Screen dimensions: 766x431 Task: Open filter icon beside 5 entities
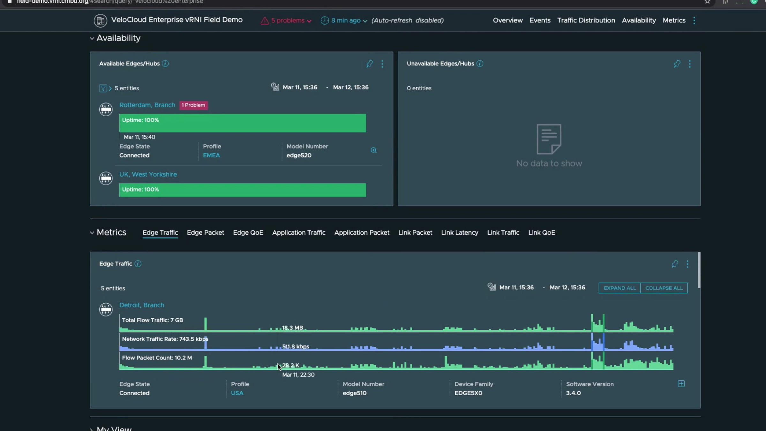(x=103, y=88)
